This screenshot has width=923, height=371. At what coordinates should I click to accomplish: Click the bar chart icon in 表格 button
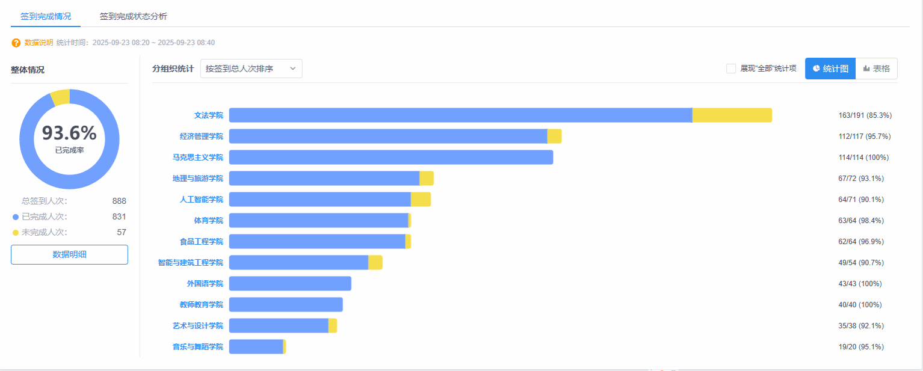point(866,69)
